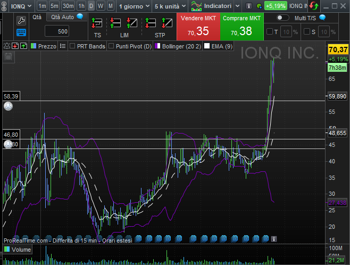
Task: Toggle the Multi T/S switch
Action: (x=283, y=18)
